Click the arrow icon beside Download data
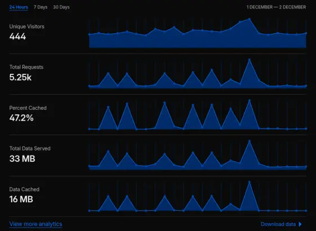The height and width of the screenshot is (231, 316). coord(300,224)
